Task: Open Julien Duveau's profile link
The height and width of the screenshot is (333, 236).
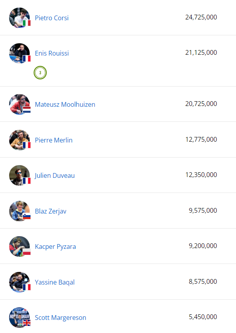Action: pyautogui.click(x=55, y=175)
